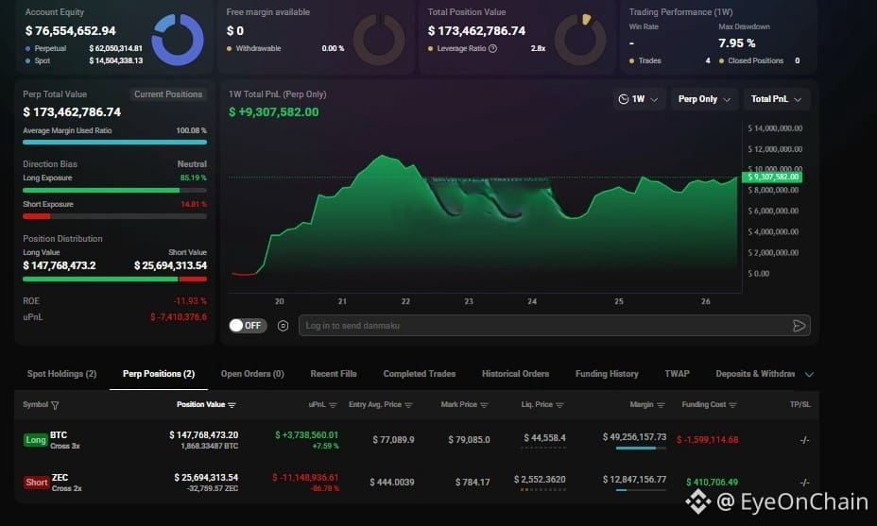Select the Perp Positions (2) tab
Screen dimensions: 877x526
tap(159, 373)
